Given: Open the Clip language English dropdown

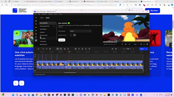Looking at the screenshot, I should pos(80,31).
